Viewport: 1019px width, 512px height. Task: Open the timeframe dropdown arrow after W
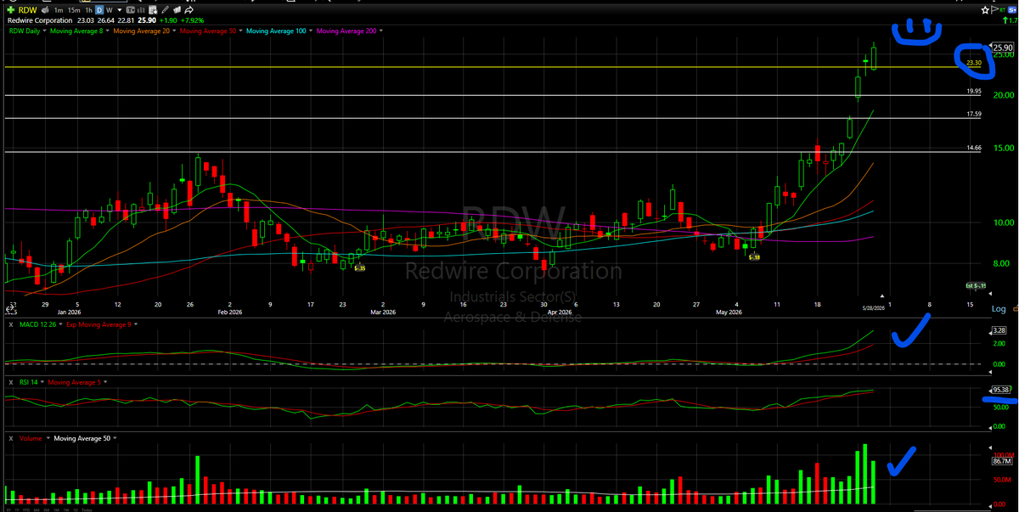click(120, 10)
